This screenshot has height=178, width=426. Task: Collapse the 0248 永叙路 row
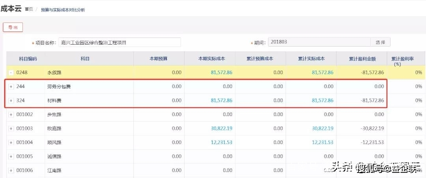point(11,73)
